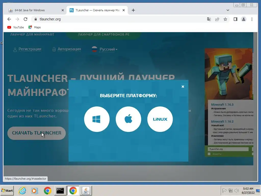Close the TLauncher tab
This screenshot has width=261, height=196.
tap(124, 10)
